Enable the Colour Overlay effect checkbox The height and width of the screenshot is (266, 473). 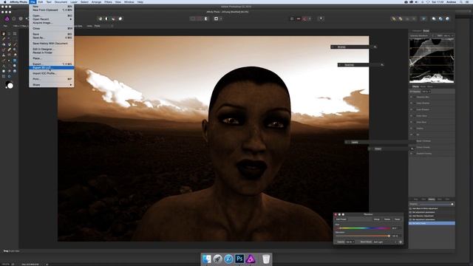(x=411, y=147)
